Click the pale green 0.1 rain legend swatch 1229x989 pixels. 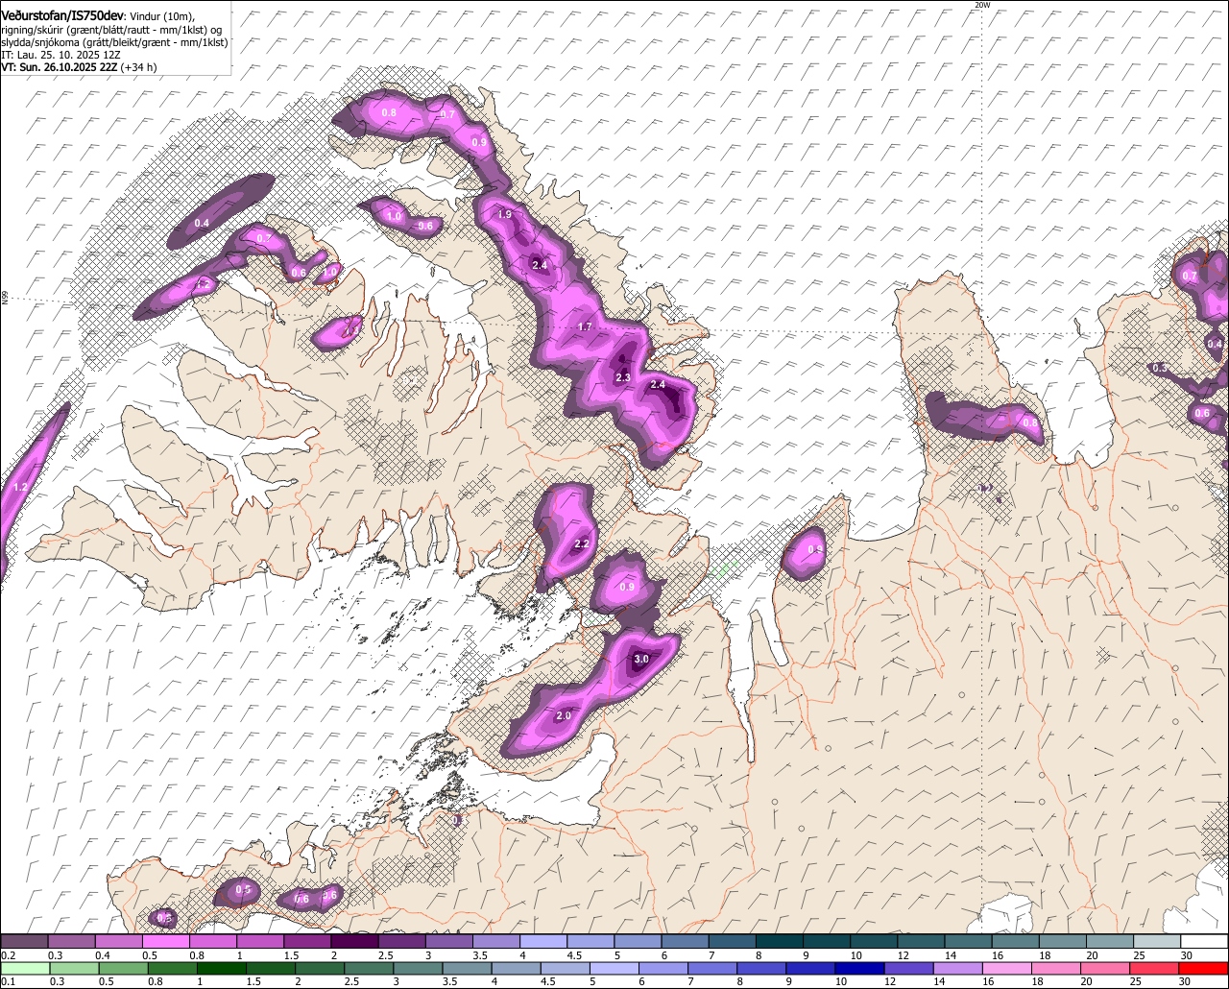click(x=24, y=969)
